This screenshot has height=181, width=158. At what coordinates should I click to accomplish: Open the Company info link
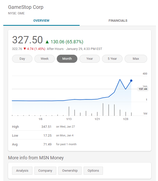[45, 171]
